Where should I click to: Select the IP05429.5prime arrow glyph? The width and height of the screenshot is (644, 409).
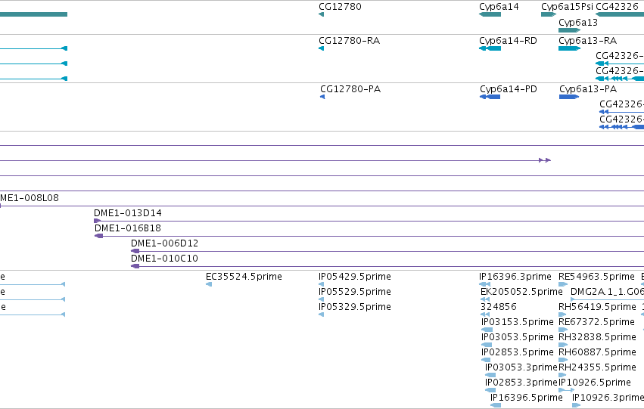coord(321,284)
